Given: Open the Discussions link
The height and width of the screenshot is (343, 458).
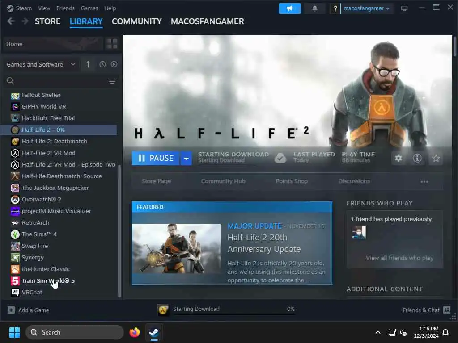Looking at the screenshot, I should pos(354,181).
